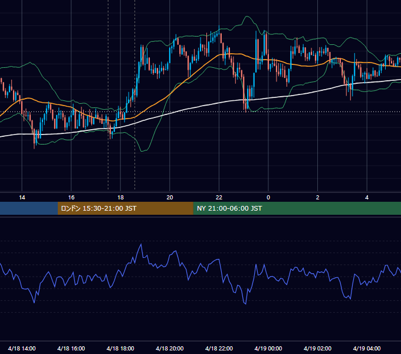Click the hour label 0 on time axis
Image resolution: width=401 pixels, height=354 pixels.
pyautogui.click(x=268, y=198)
